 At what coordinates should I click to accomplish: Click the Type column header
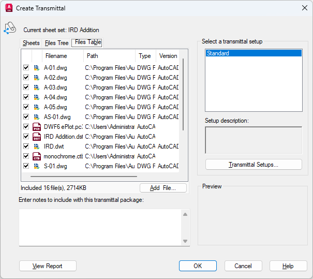(x=145, y=56)
